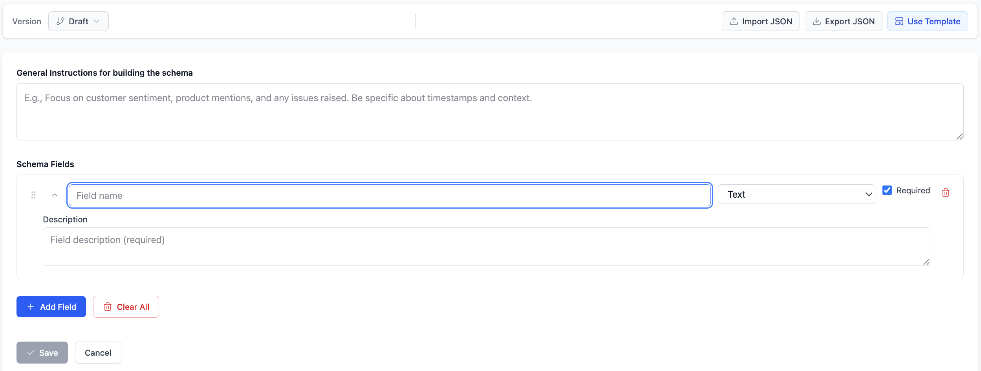Click the Cancel button

(x=98, y=353)
